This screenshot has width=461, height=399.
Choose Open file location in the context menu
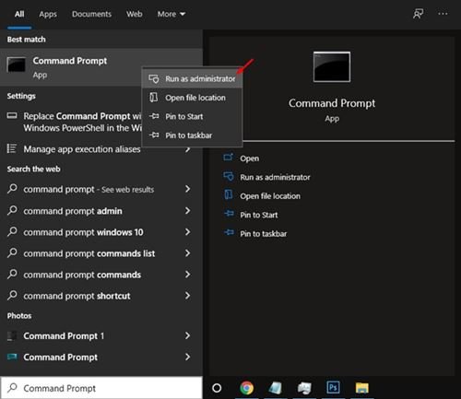192,98
